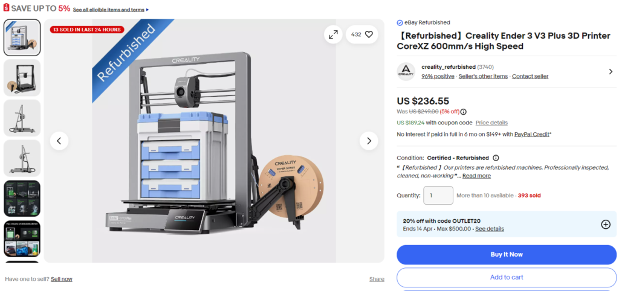Click the Share link below the image
This screenshot has height=291, width=619.
click(x=377, y=279)
